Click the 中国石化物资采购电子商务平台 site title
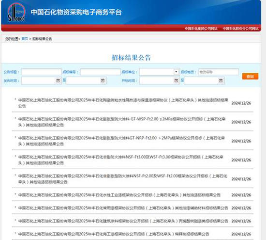This screenshot has width=266, height=240. point(76,12)
